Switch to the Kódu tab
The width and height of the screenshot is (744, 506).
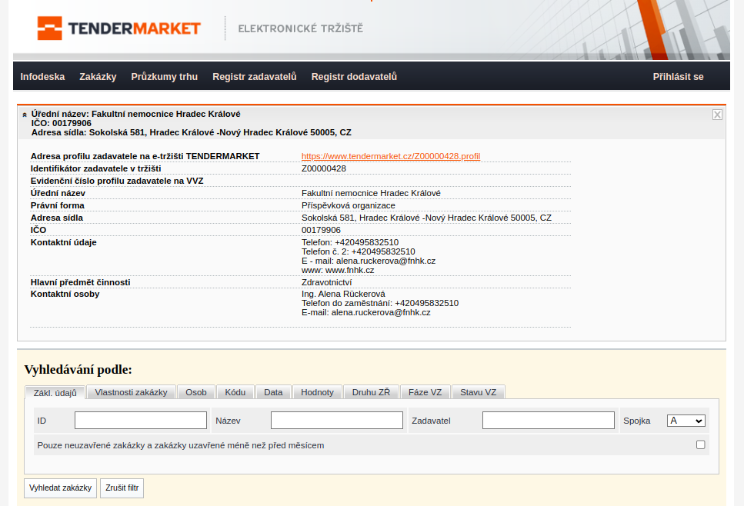tap(235, 392)
